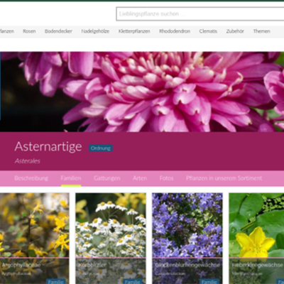Open the Korbblütler daisy thumbnail card

[x=111, y=239]
